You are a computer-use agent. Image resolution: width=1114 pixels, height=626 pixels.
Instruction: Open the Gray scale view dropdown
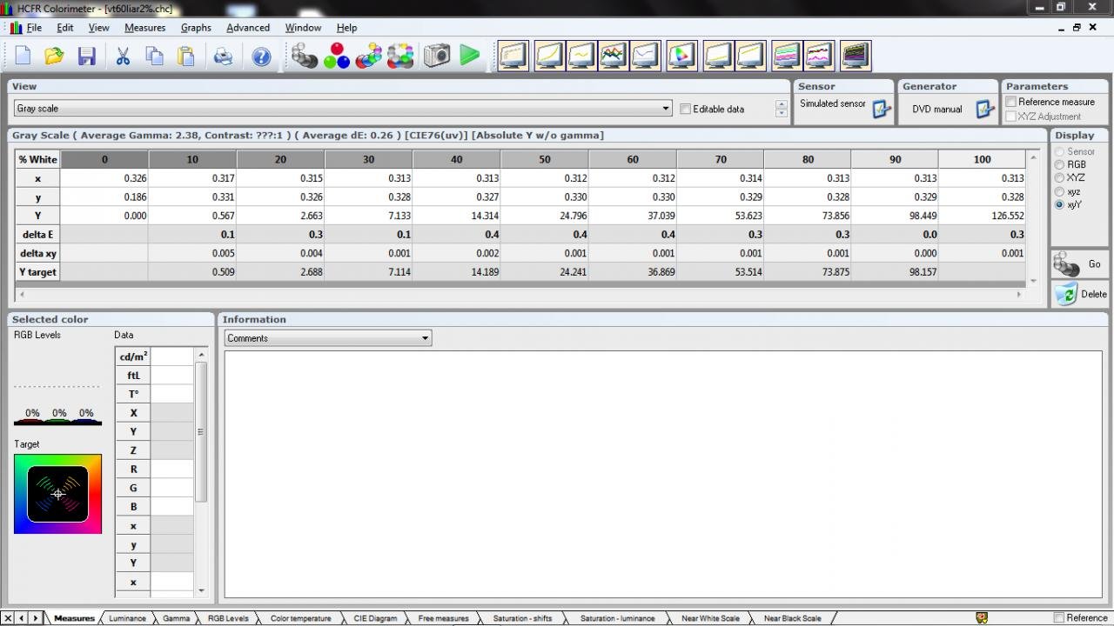(666, 109)
